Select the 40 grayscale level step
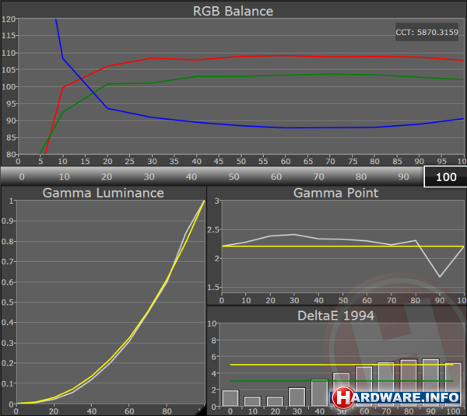The image size is (467, 416). click(x=191, y=177)
